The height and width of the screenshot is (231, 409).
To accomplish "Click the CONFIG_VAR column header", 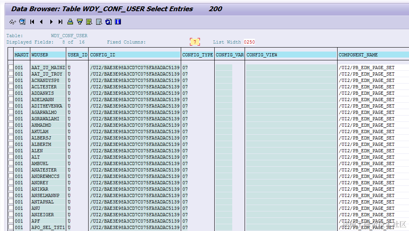I will (230, 55).
